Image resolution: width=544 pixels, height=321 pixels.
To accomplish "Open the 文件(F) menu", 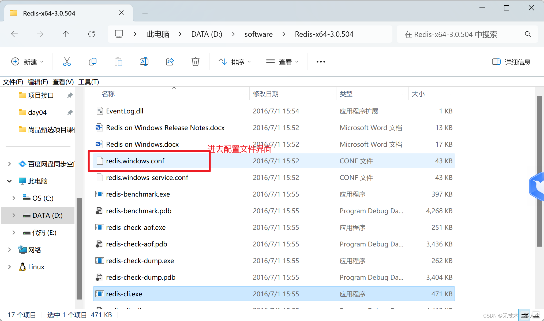I will pyautogui.click(x=13, y=82).
